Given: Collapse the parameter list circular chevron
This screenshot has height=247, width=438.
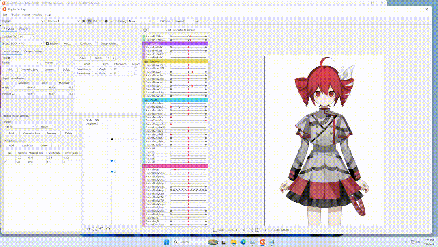Looking at the screenshot, I should [x=145, y=30].
